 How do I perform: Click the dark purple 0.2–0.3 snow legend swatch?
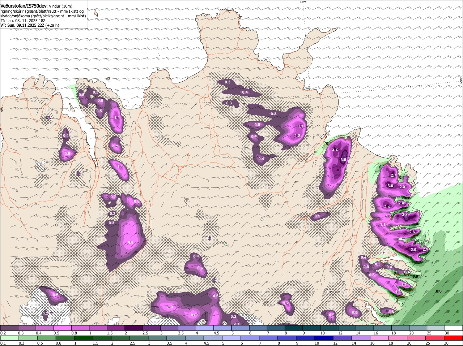click(9, 328)
